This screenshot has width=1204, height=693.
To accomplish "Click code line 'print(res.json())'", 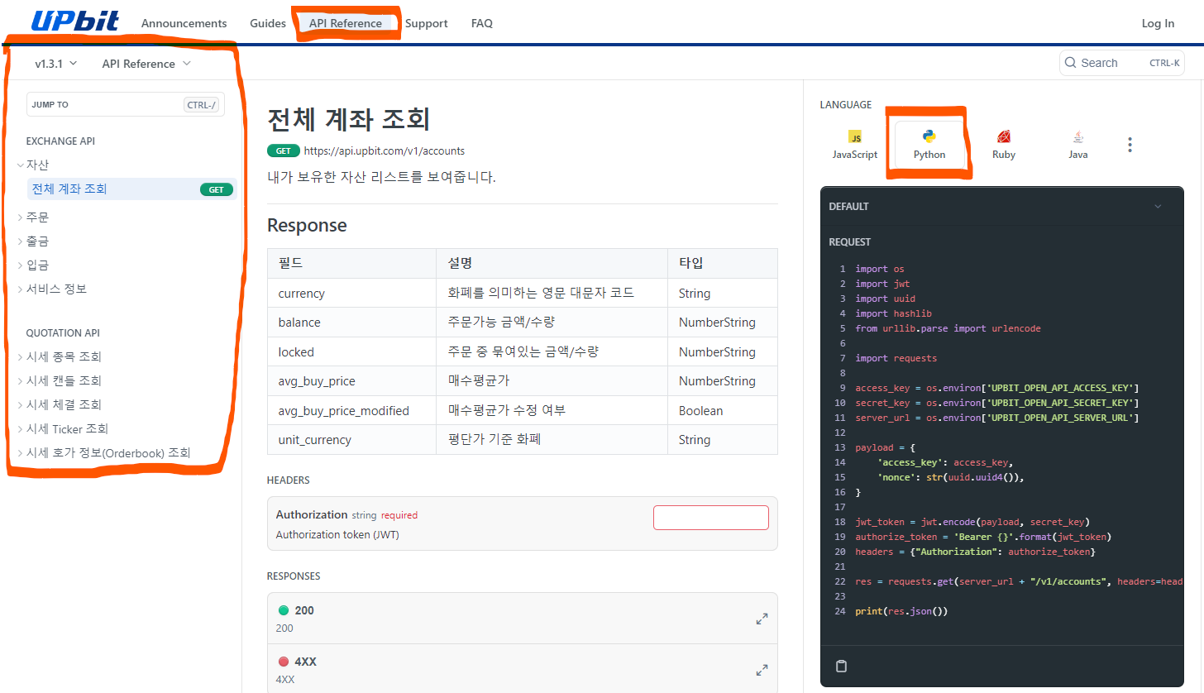I will point(901,611).
